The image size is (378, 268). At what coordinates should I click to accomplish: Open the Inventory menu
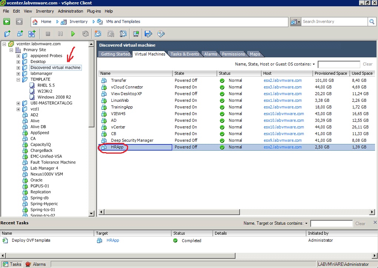point(45,11)
